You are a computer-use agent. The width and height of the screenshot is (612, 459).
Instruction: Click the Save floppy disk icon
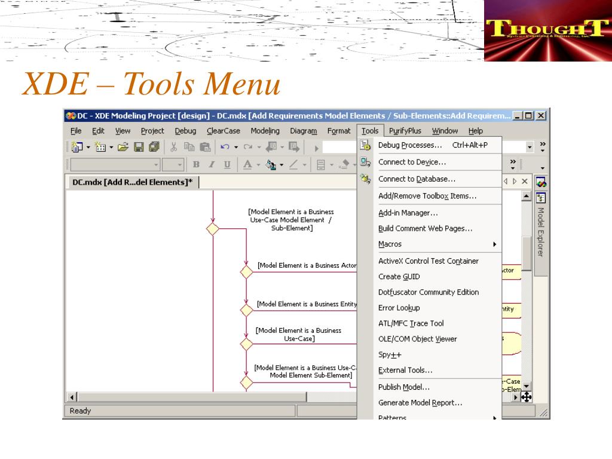139,147
